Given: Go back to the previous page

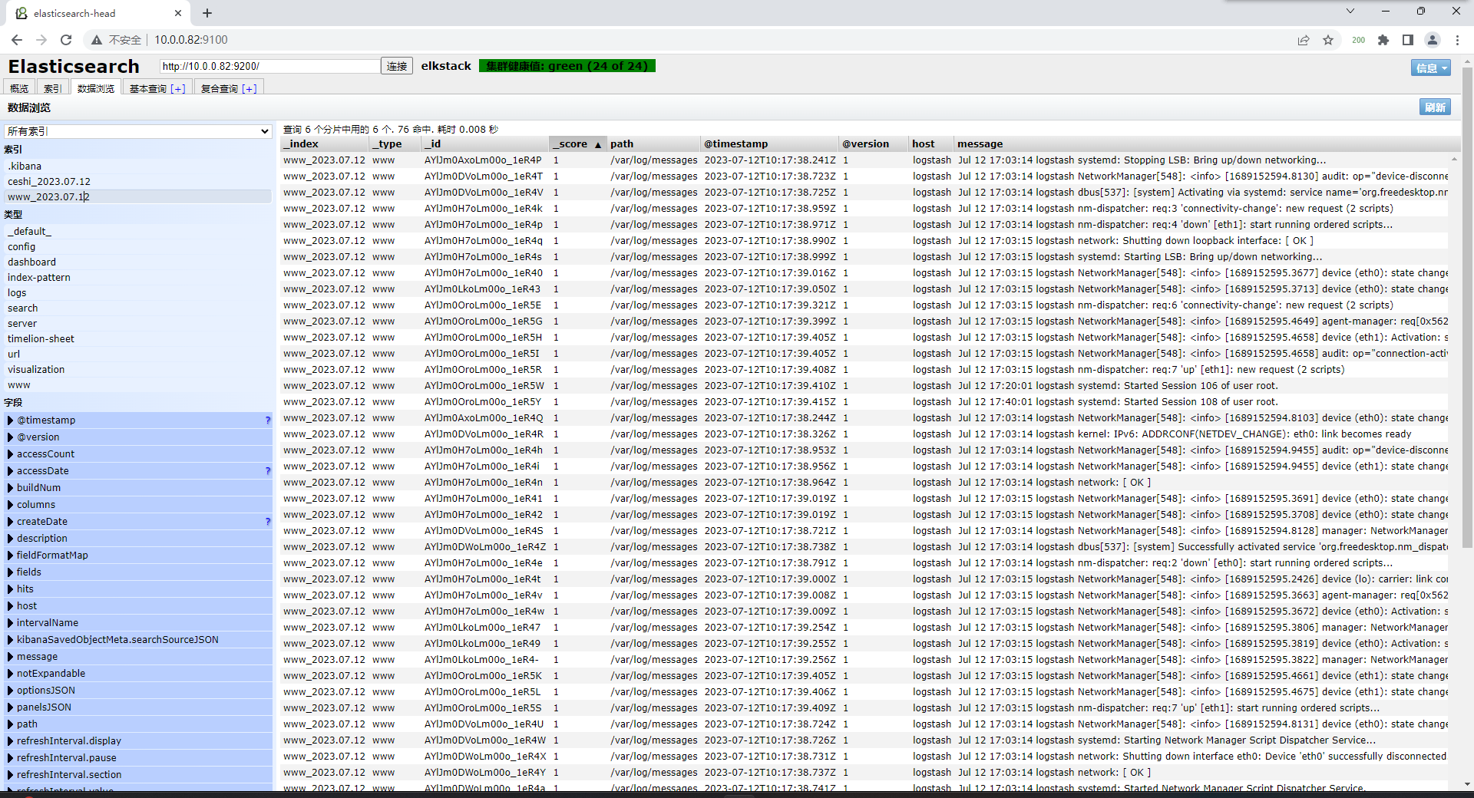Looking at the screenshot, I should click(17, 40).
